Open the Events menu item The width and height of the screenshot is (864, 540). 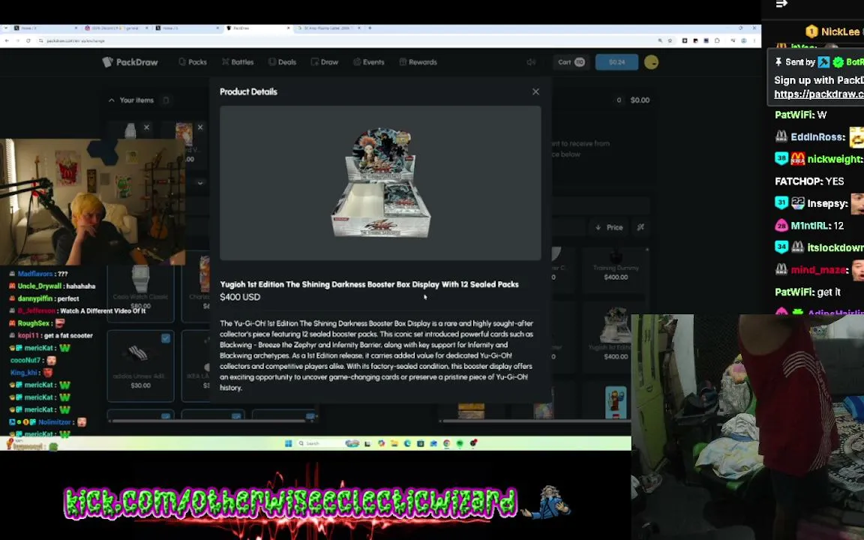369,62
